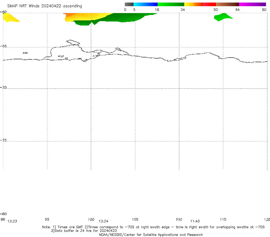Select the blue segment of the wind color scale
The width and height of the screenshot is (270, 237).
(146, 4)
